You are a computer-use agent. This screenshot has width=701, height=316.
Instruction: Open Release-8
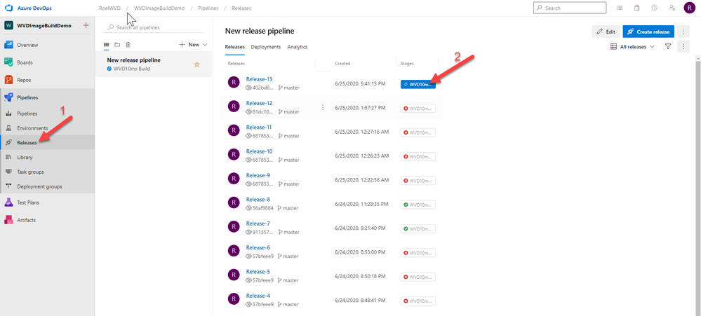tap(258, 200)
